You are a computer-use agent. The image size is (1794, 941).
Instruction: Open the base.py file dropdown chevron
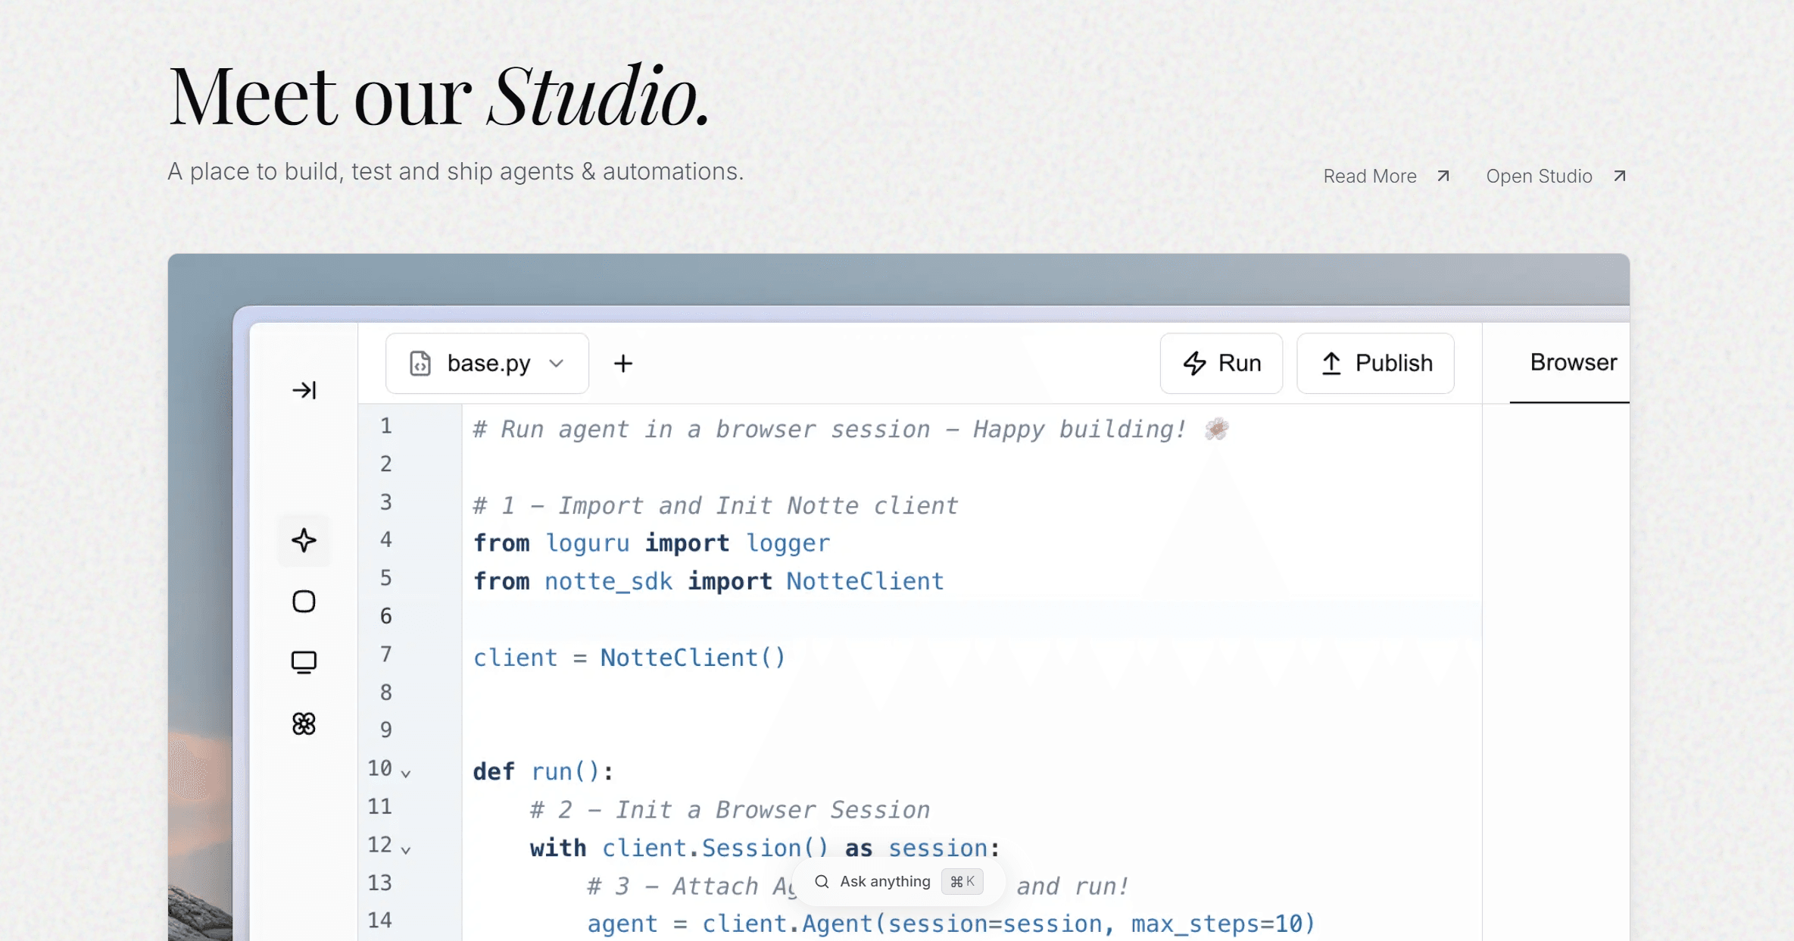click(x=557, y=364)
